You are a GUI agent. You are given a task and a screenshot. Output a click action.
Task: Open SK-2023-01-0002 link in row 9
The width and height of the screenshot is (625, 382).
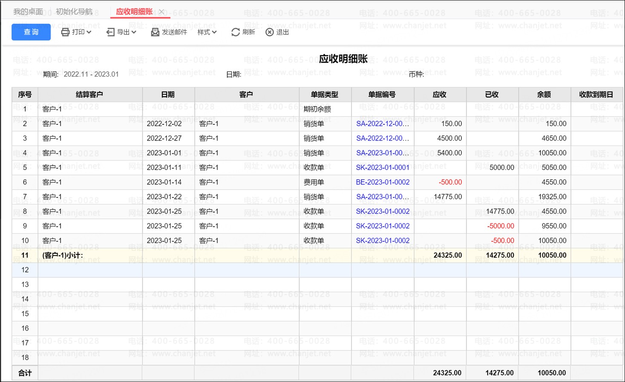pos(383,226)
